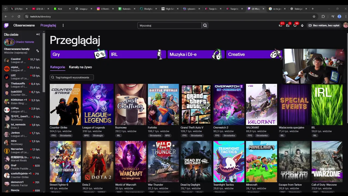Open Otwórz historie link
Image resolution: width=348 pixels, height=196 pixels.
tap(25, 42)
